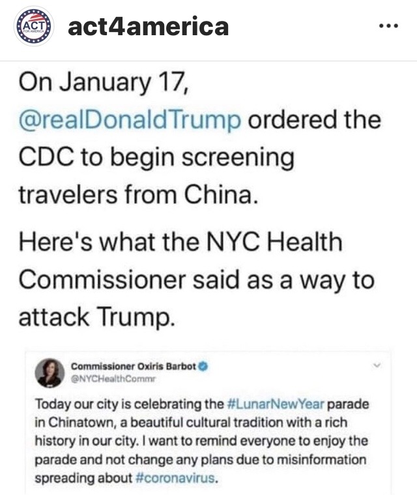
Task: Open the act4america profile picture
Action: (33, 27)
